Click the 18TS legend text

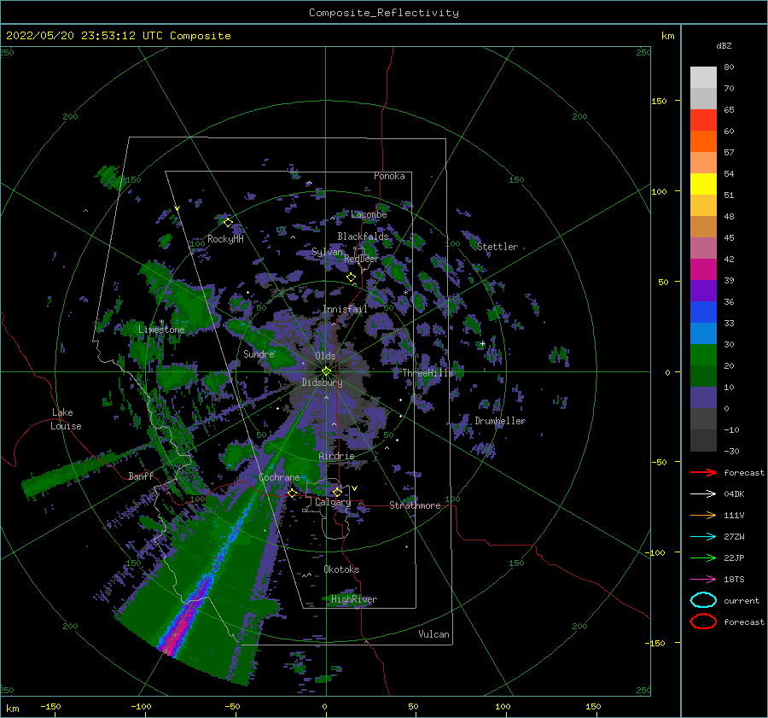[734, 580]
